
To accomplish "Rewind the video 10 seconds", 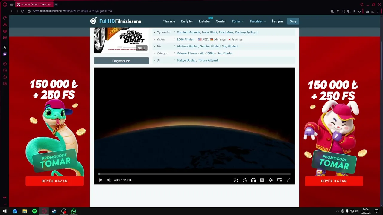I will tap(236, 180).
